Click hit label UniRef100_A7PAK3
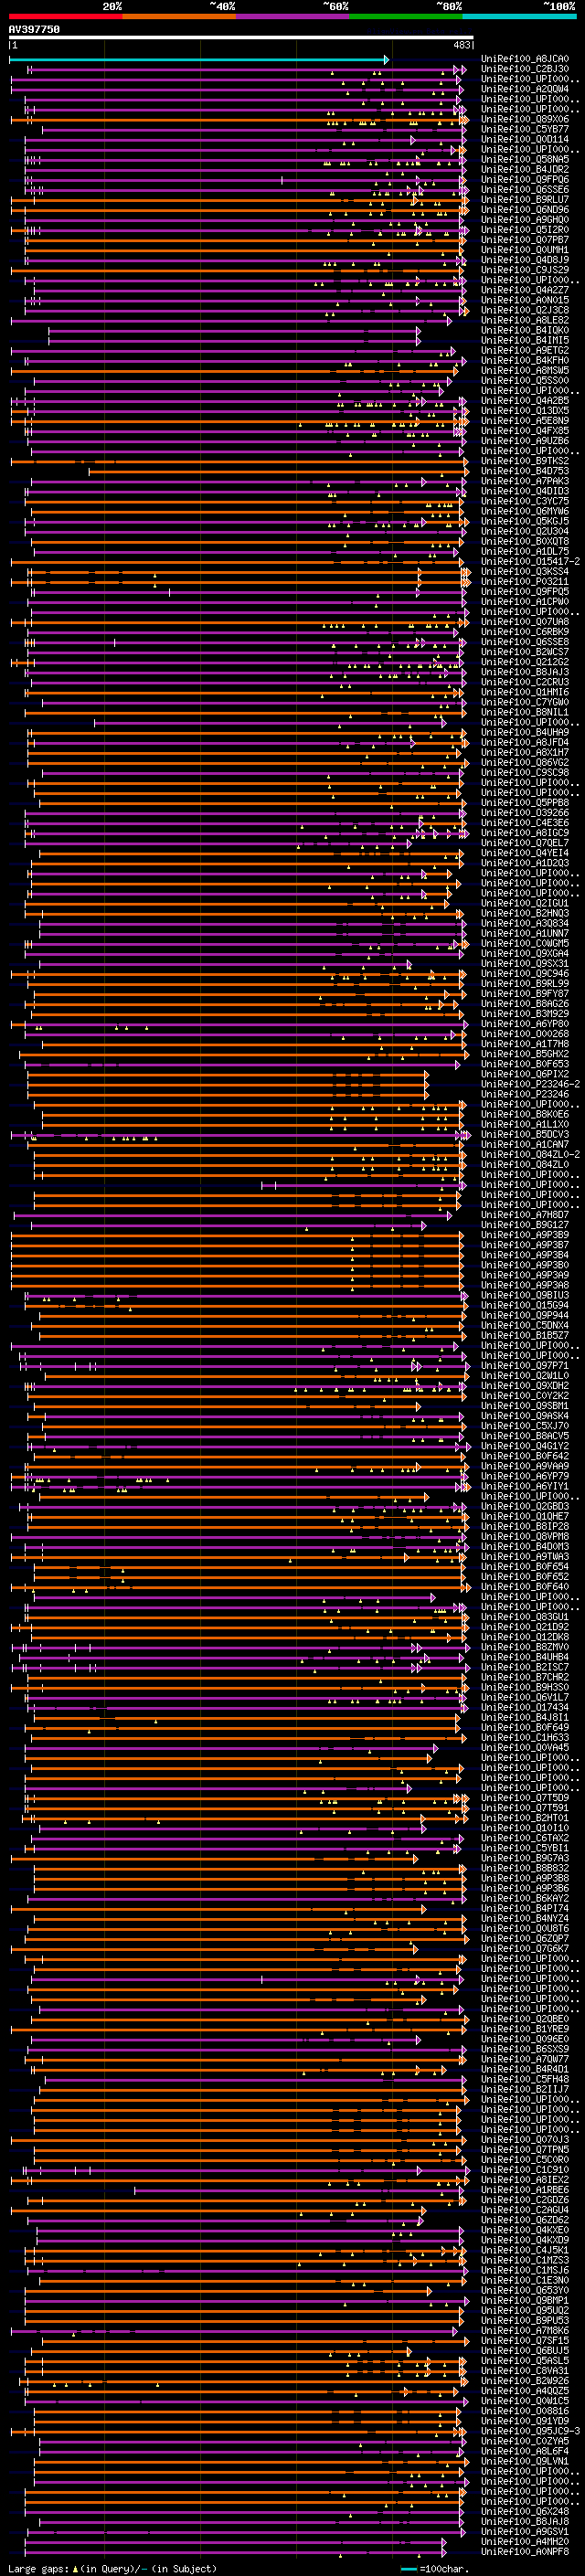The width and height of the screenshot is (585, 2576). 525,481
